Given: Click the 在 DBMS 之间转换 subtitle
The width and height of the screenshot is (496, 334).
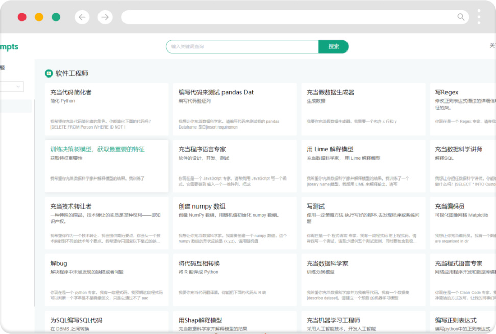Looking at the screenshot, I should click(69, 329).
